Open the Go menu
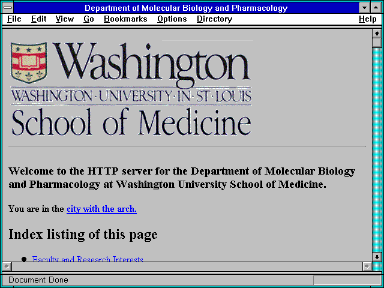The image size is (384, 288). 89,19
